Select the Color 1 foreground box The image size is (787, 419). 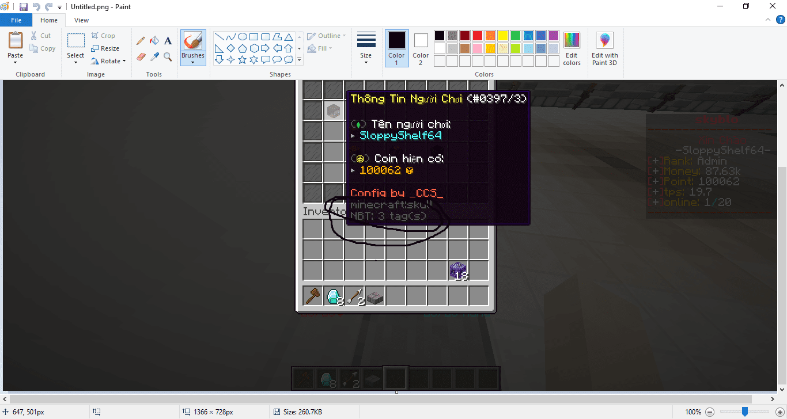point(396,48)
